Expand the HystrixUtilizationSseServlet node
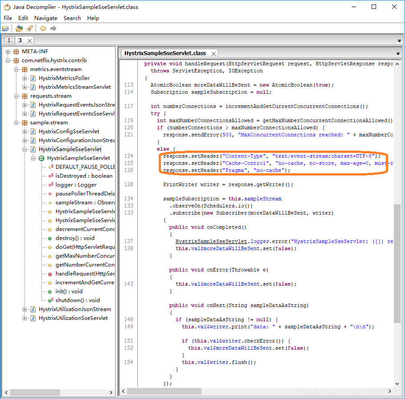 pyautogui.click(x=24, y=318)
